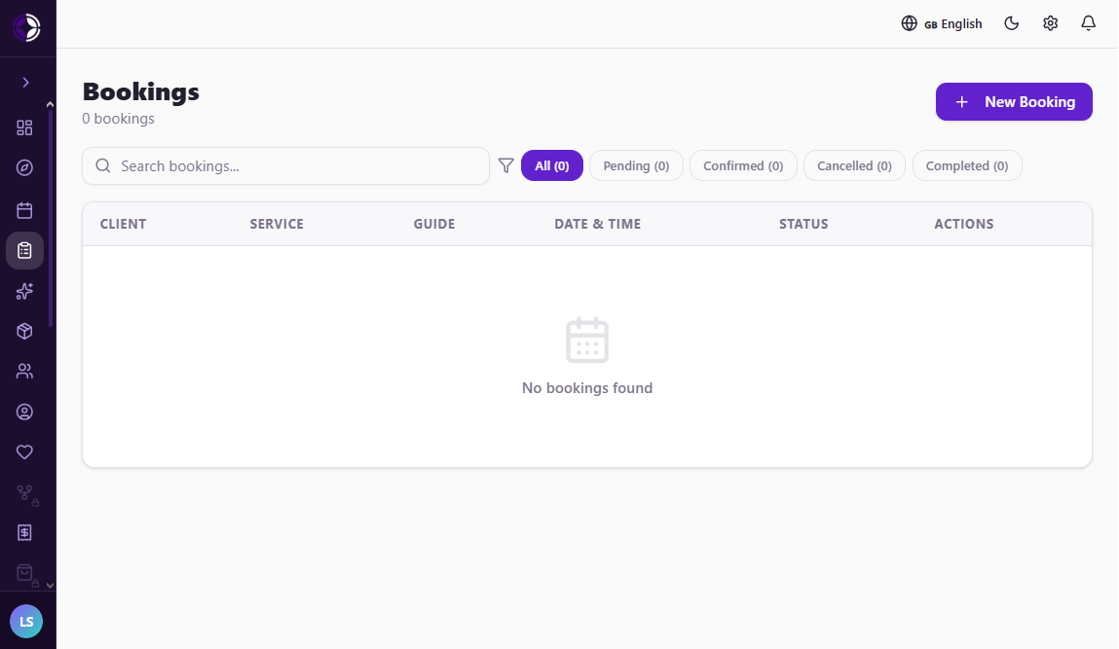Click the CLIENT column header
This screenshot has height=649, width=1119.
(x=123, y=224)
